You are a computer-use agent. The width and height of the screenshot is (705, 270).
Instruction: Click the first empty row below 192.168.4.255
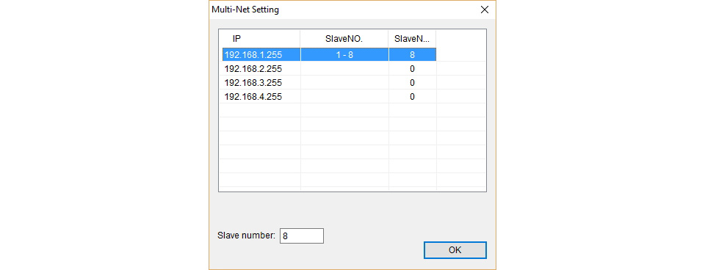(352, 111)
